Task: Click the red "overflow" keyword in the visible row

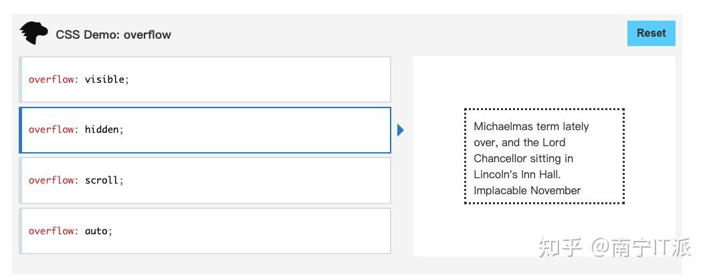Action: (x=51, y=79)
